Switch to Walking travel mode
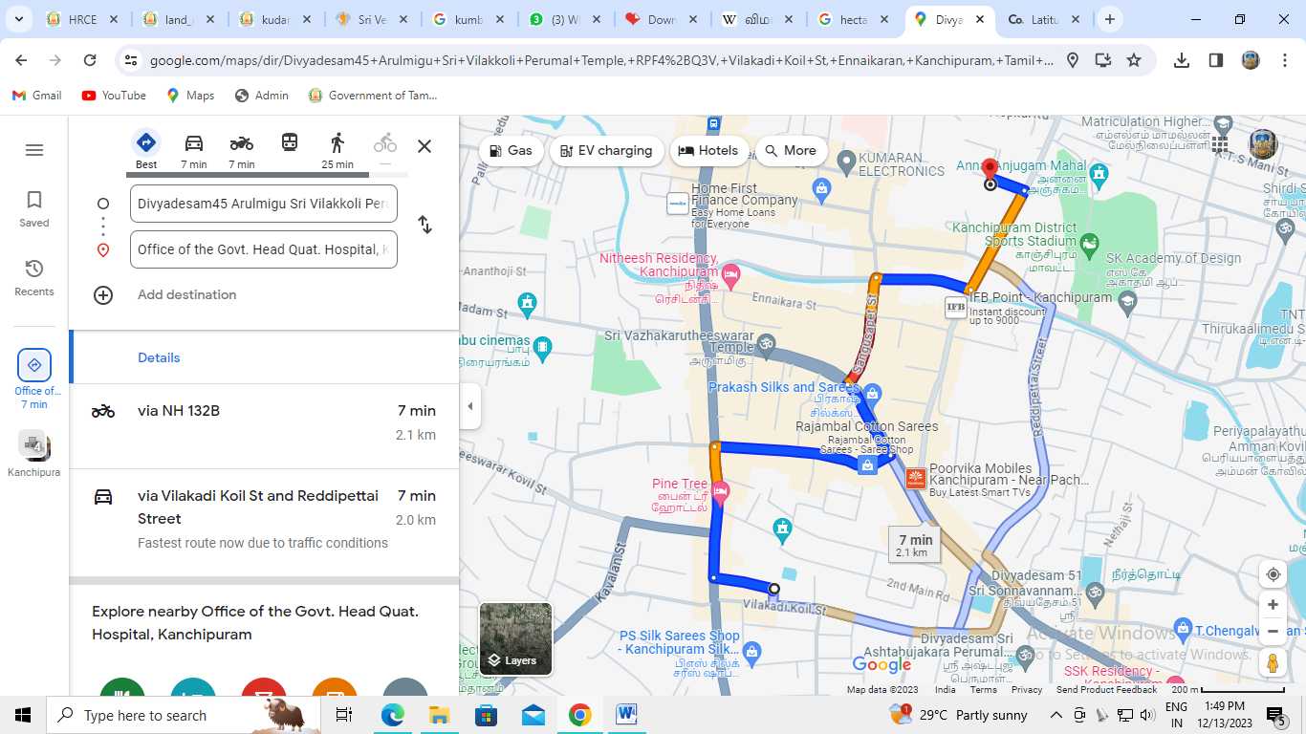 click(337, 144)
